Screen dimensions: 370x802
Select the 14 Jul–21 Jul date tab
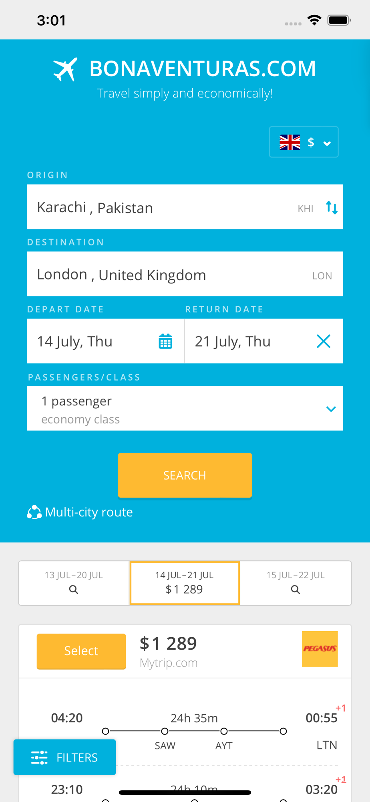click(x=185, y=583)
